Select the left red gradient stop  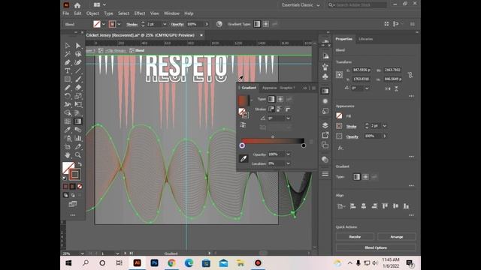(242, 145)
